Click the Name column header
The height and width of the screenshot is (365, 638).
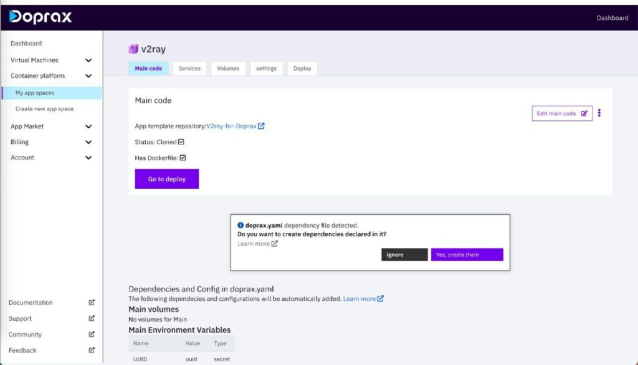(x=141, y=343)
